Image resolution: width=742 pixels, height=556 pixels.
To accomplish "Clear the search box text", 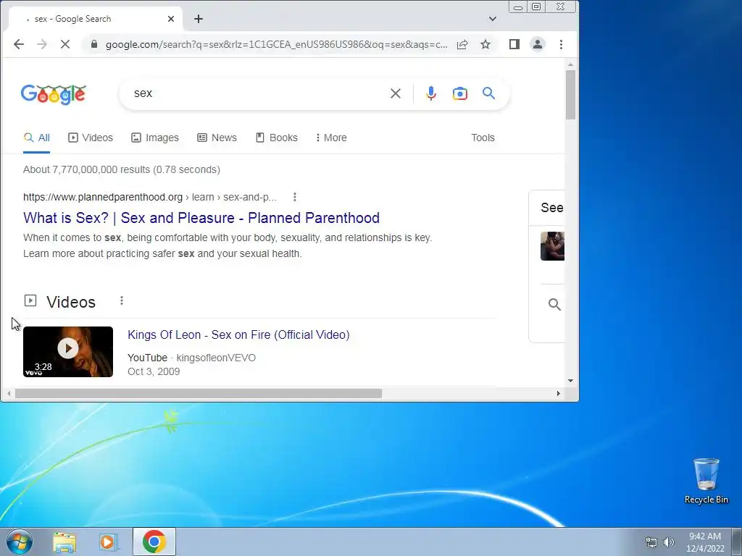I will click(396, 93).
